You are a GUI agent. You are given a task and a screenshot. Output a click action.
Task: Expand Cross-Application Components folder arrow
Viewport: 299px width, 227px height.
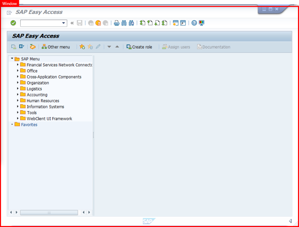(x=18, y=77)
